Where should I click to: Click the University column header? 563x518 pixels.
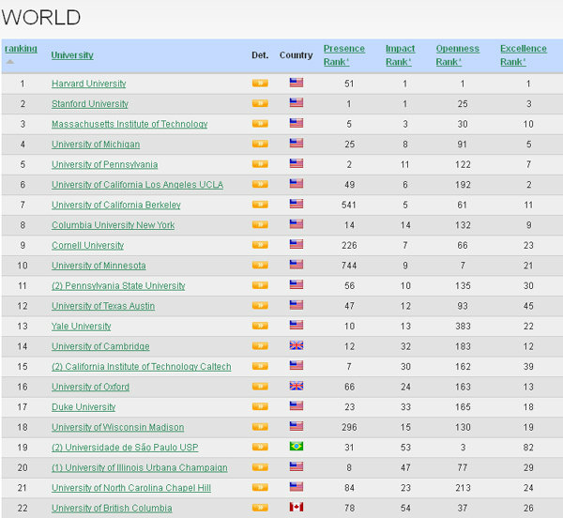pos(72,55)
